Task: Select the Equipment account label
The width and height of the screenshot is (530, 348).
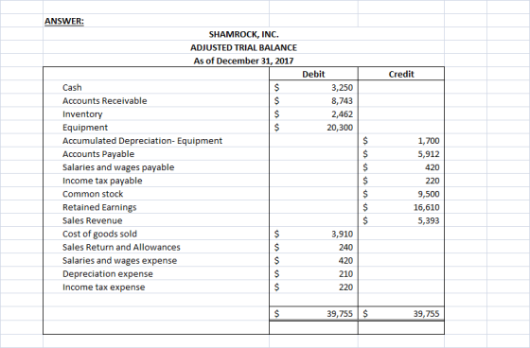Action: click(x=85, y=128)
